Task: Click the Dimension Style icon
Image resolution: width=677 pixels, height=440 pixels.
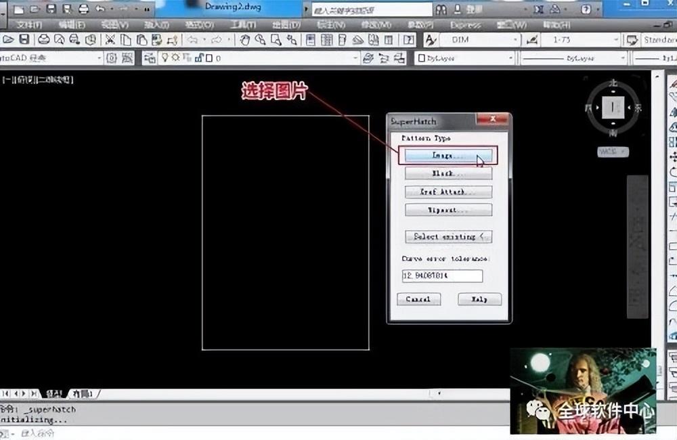Action: tap(531, 40)
